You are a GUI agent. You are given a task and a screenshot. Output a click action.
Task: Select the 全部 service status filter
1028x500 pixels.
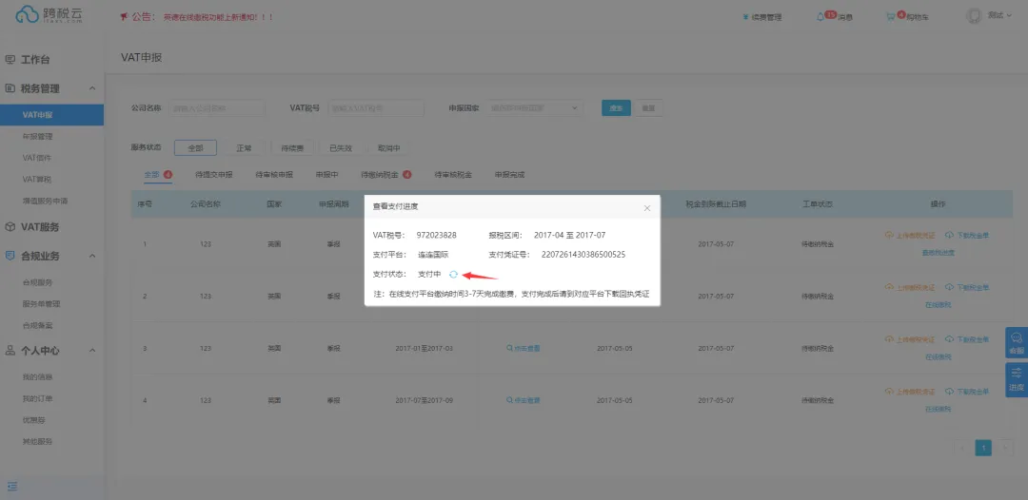click(195, 148)
